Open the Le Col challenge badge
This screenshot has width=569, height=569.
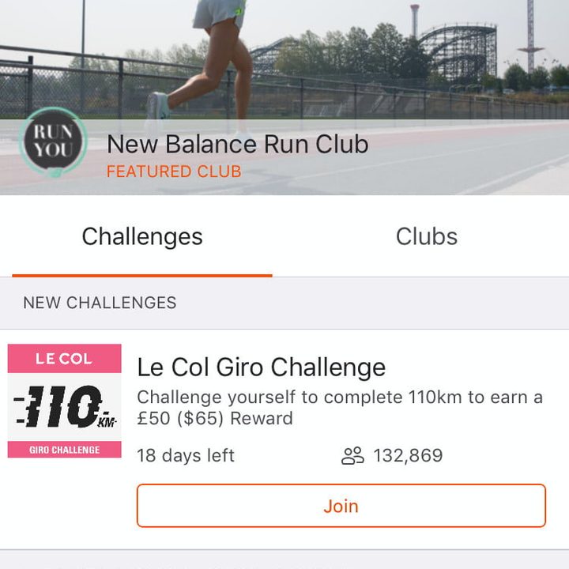point(64,401)
